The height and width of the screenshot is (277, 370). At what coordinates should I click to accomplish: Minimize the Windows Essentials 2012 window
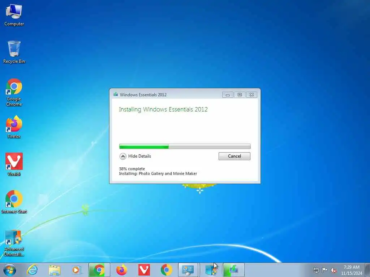click(x=228, y=95)
